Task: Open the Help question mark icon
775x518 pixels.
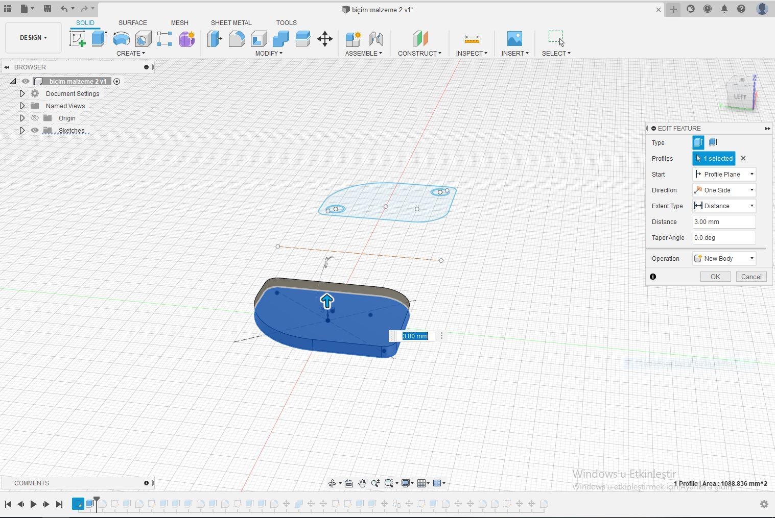Action: pos(741,9)
